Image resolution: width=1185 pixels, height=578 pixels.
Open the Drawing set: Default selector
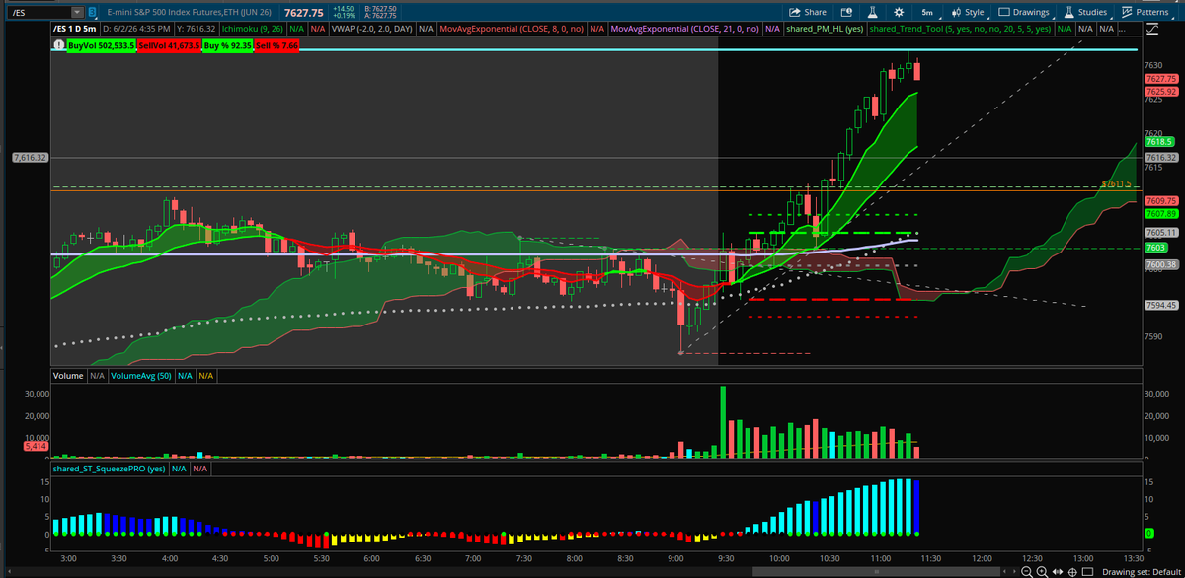[x=1143, y=571]
